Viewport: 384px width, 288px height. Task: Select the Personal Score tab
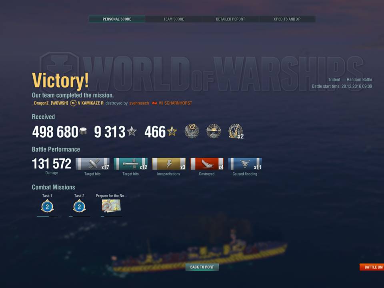tap(117, 19)
